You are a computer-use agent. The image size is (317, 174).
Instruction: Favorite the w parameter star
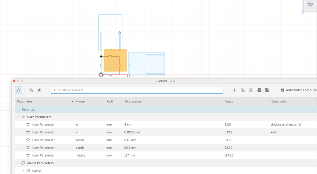pyautogui.click(x=28, y=124)
